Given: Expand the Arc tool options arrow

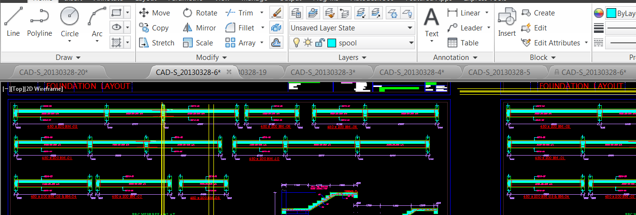Looking at the screenshot, I should [97, 42].
